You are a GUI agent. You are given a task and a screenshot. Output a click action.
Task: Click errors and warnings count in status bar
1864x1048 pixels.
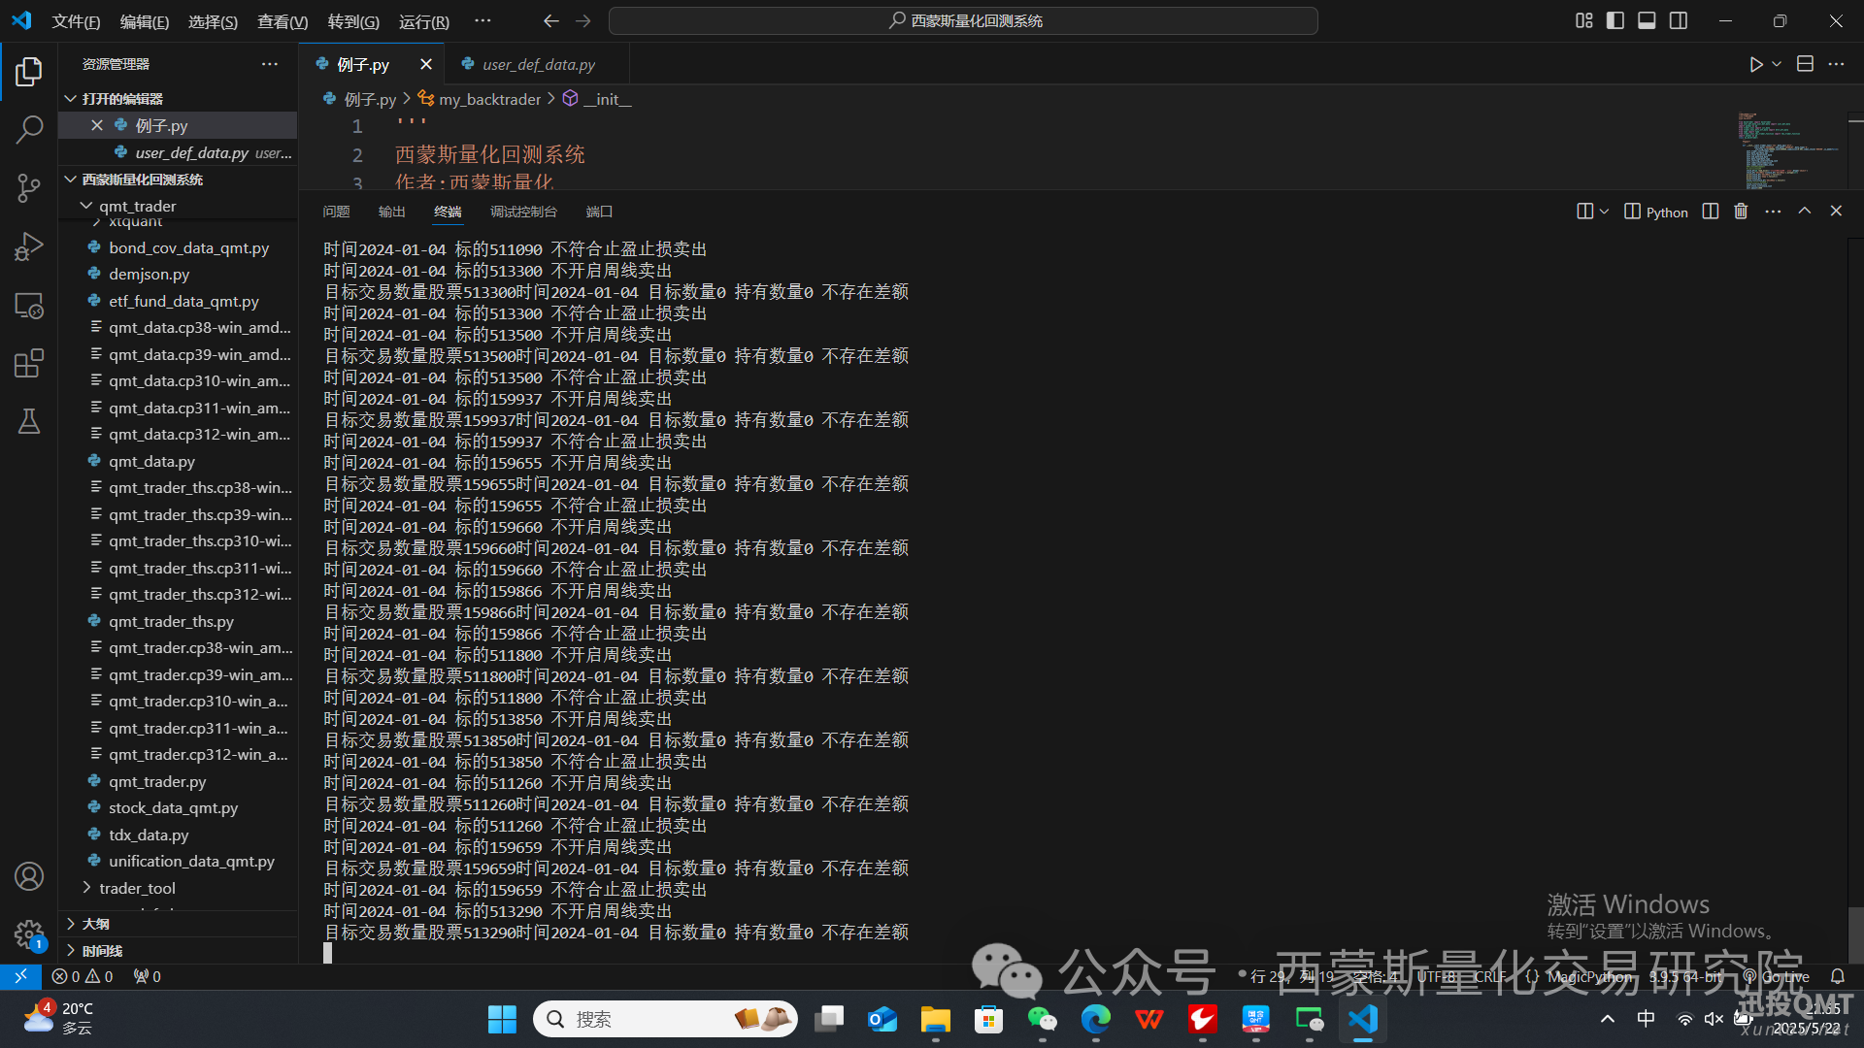point(83,976)
